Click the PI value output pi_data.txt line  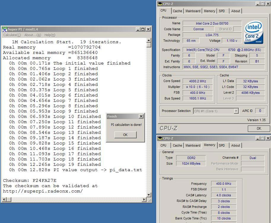(x=76, y=170)
